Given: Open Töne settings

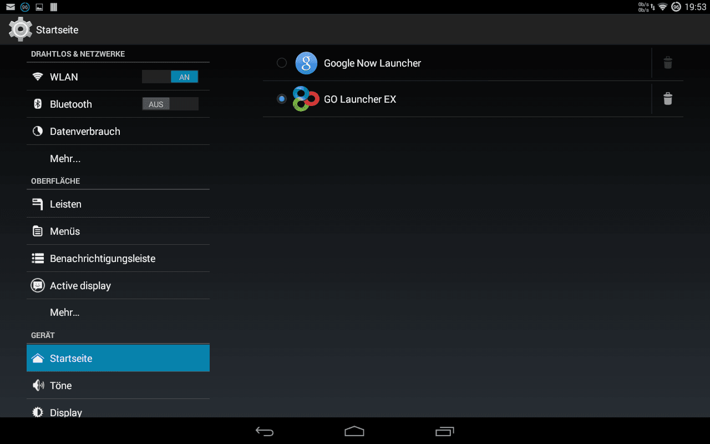Looking at the screenshot, I should click(118, 385).
